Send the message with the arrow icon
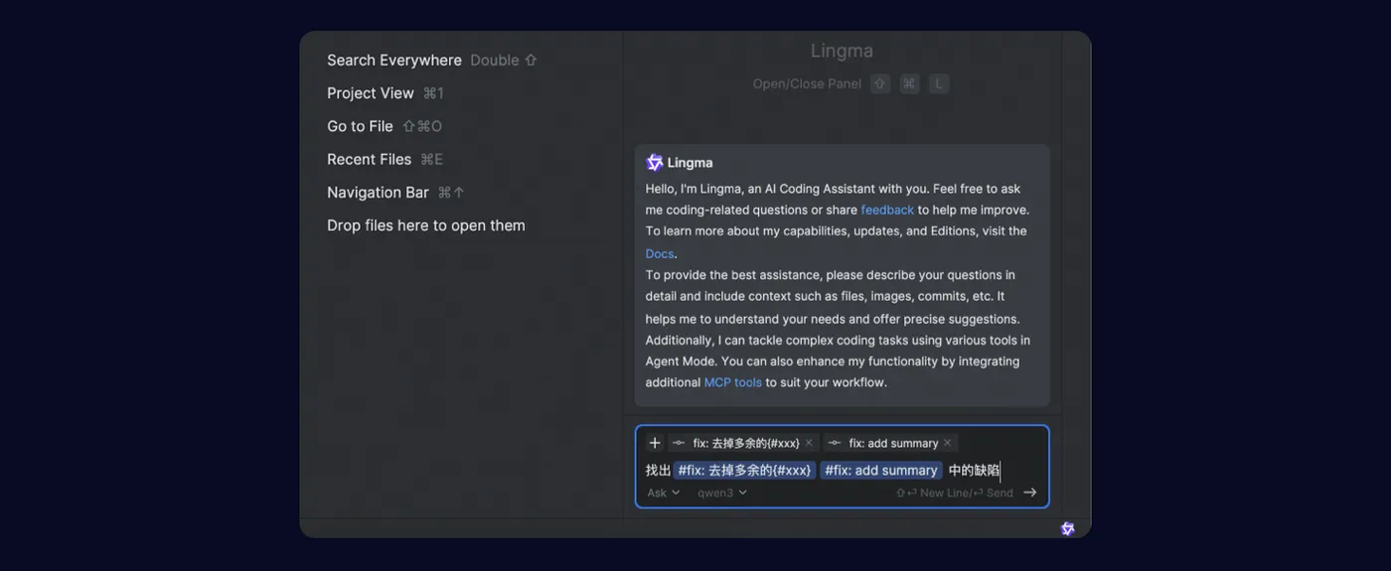Image resolution: width=1391 pixels, height=571 pixels. click(1030, 493)
